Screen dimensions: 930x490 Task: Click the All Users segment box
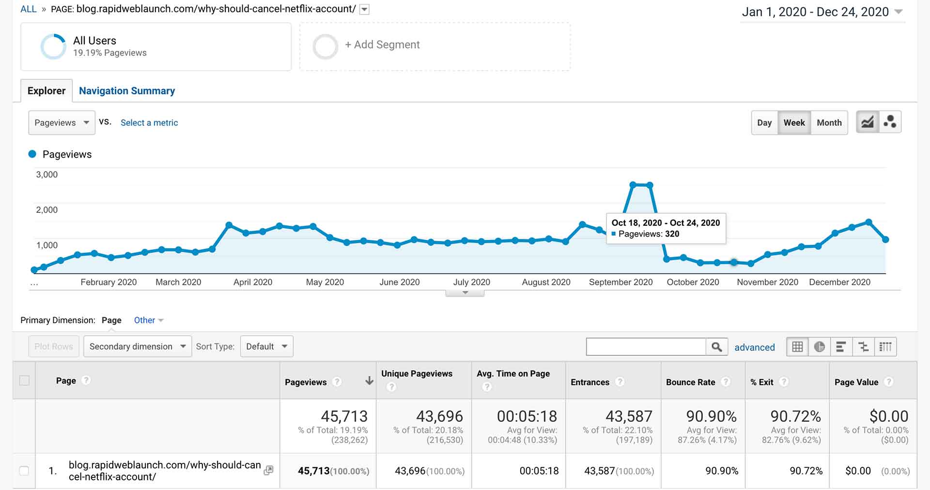(156, 46)
